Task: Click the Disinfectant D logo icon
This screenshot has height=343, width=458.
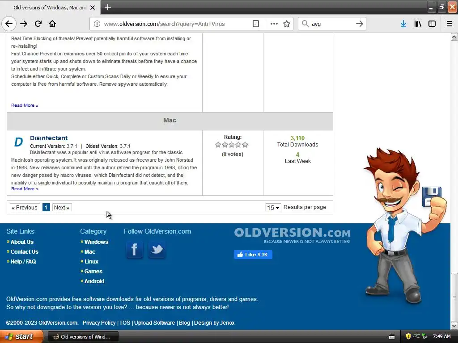Action: click(18, 142)
